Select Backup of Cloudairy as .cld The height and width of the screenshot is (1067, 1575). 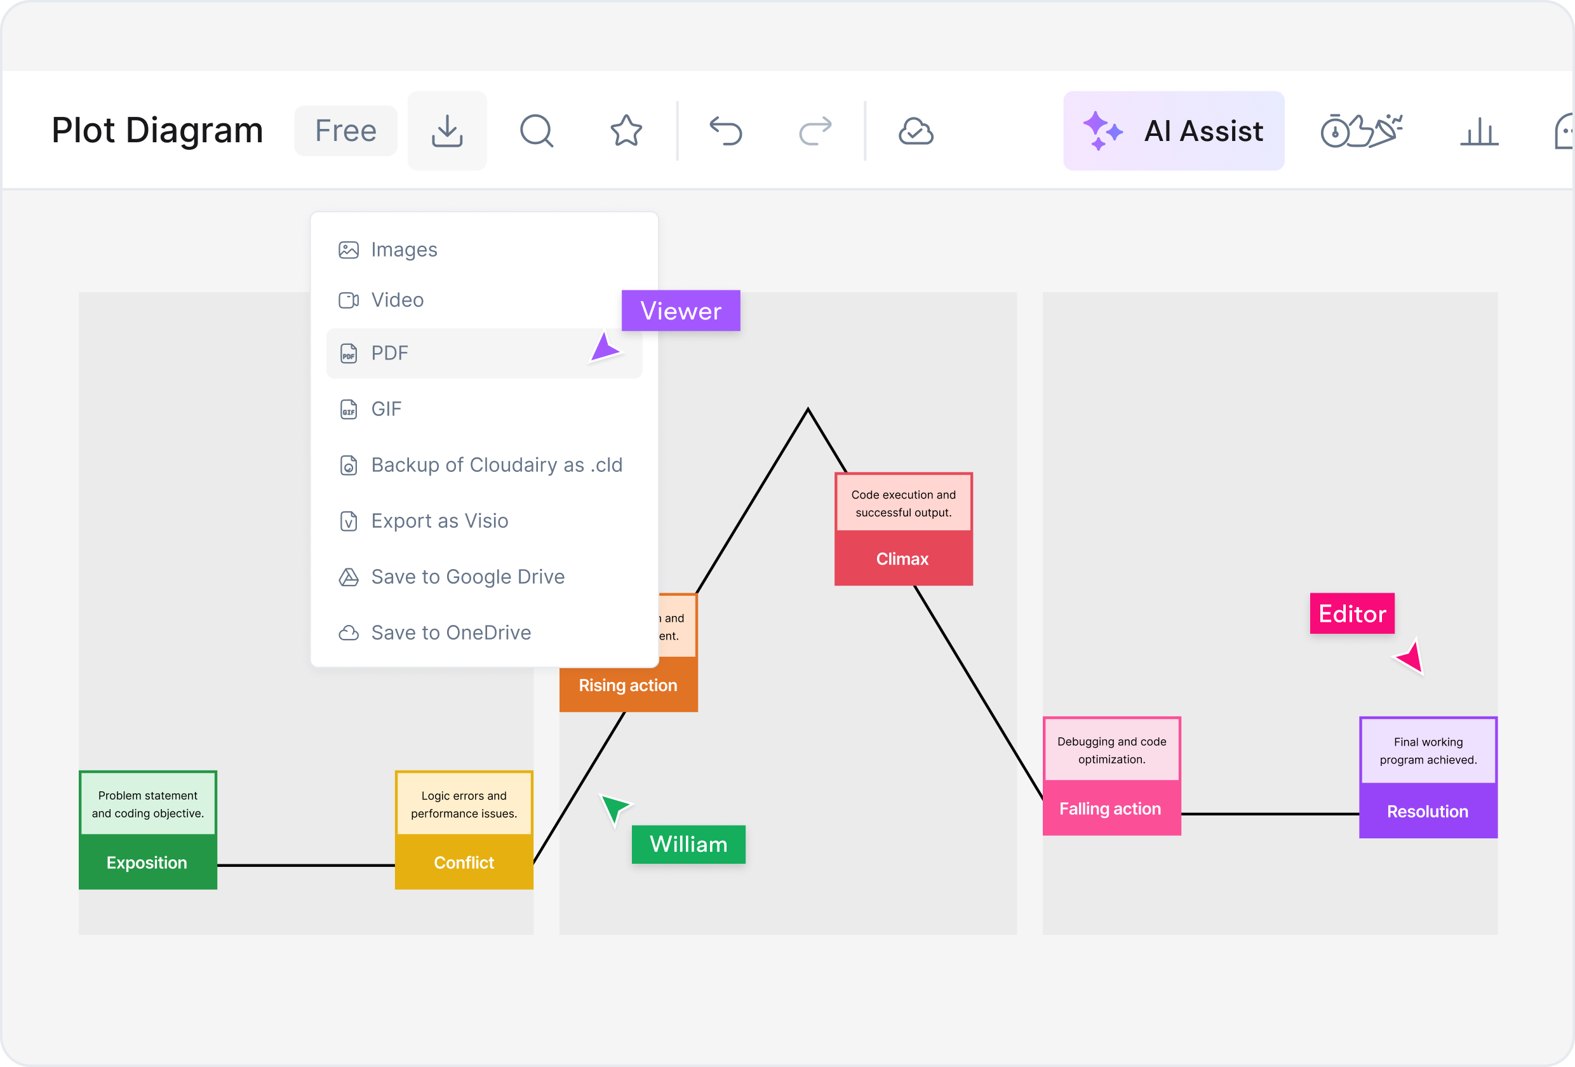(x=484, y=465)
